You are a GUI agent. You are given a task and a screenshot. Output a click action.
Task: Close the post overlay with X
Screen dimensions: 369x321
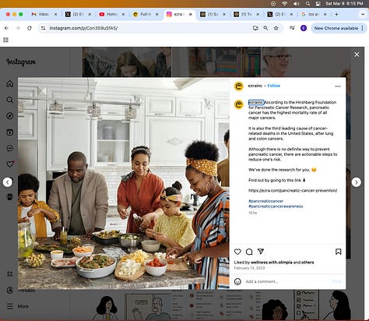point(357,55)
